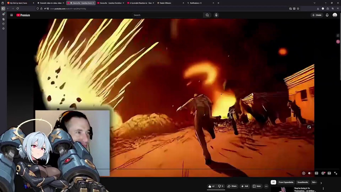Open the YouTube guide hamburger menu
Screen dimensions: 341x192
11,15
